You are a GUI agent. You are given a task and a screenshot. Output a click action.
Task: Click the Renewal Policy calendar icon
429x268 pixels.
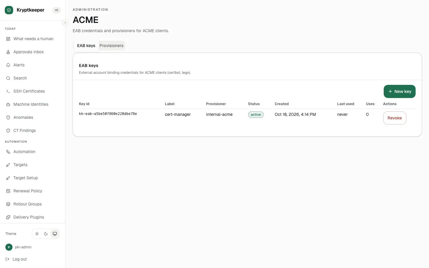pos(8,191)
